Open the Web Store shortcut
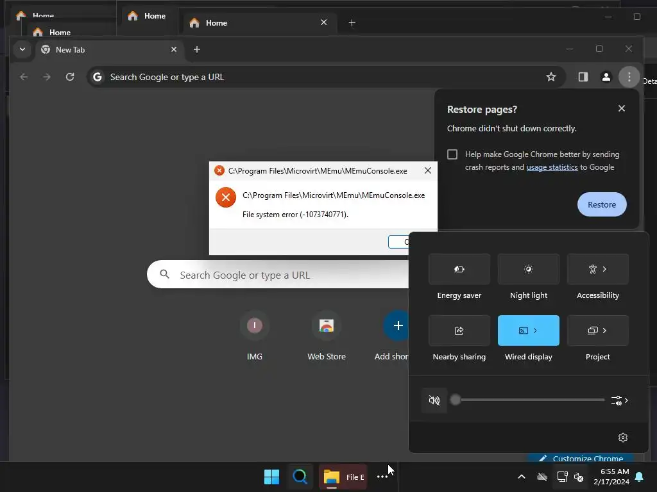 [327, 336]
